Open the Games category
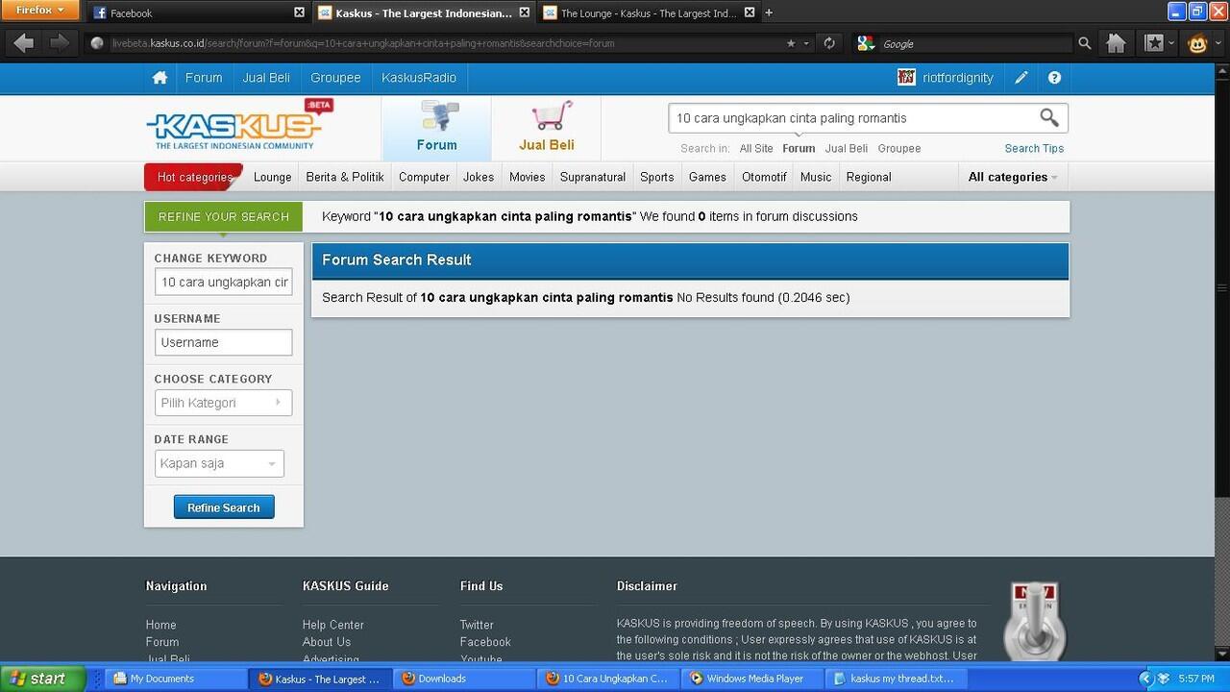 coord(707,177)
